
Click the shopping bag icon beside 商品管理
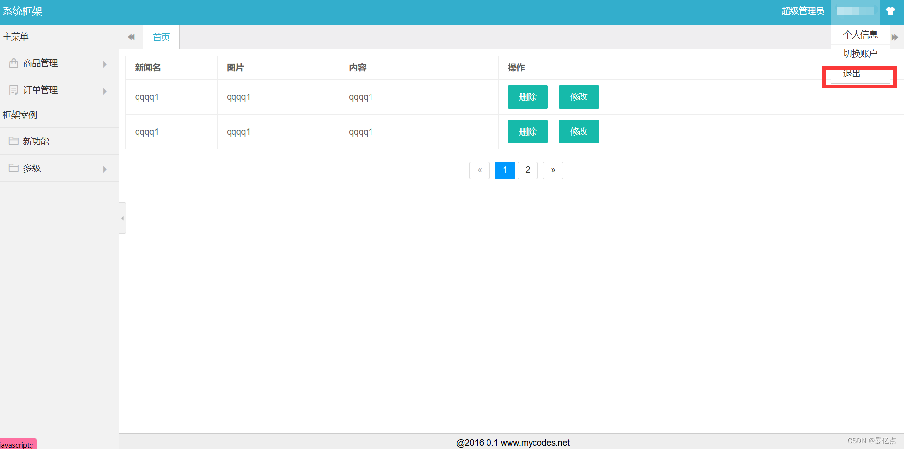coord(14,63)
